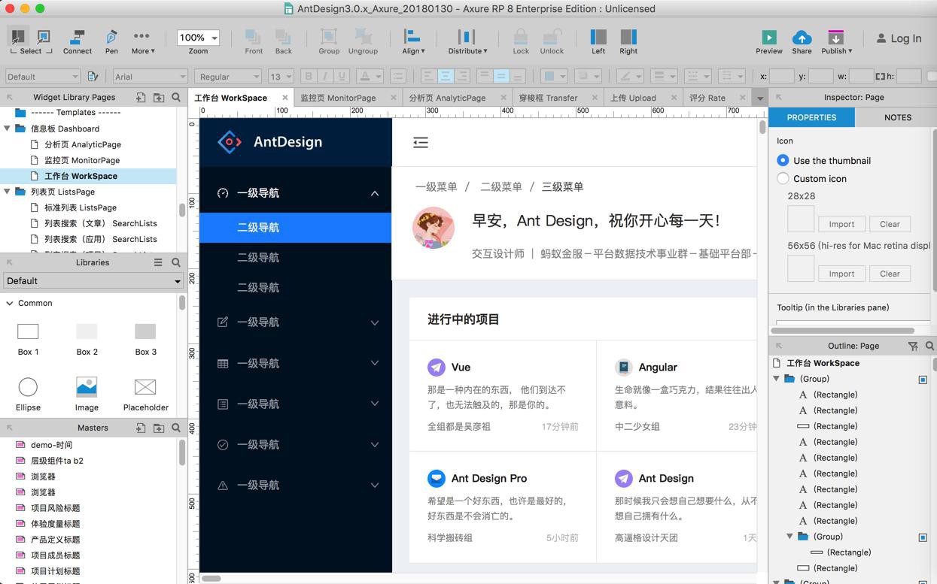Toggle Italic text formatting
This screenshot has height=584, width=937.
click(x=325, y=76)
